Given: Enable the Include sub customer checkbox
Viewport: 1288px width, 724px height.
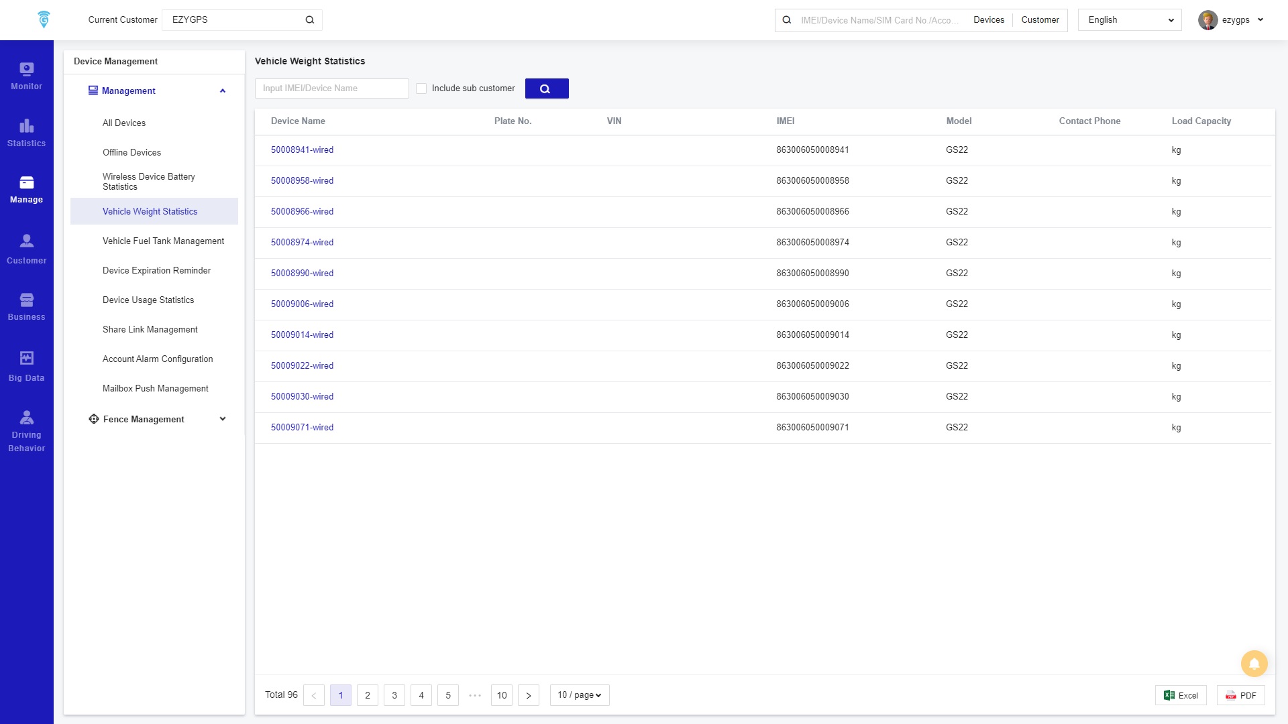Looking at the screenshot, I should tap(421, 88).
